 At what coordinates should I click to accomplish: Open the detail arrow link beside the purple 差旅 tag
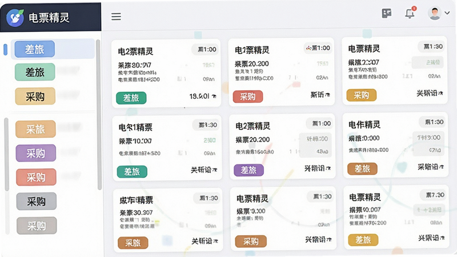[x=318, y=168]
